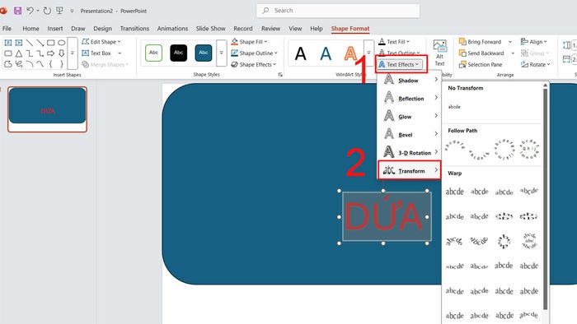The image size is (577, 324).
Task: Open Edit Shape dropdown
Action: click(x=101, y=42)
